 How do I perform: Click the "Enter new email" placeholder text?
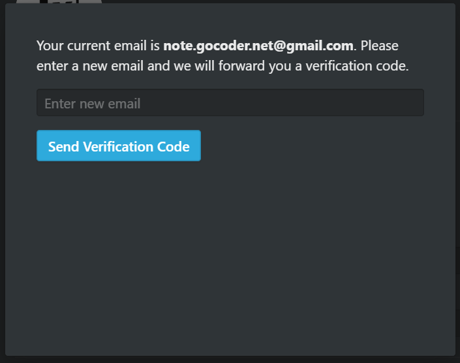coord(93,104)
